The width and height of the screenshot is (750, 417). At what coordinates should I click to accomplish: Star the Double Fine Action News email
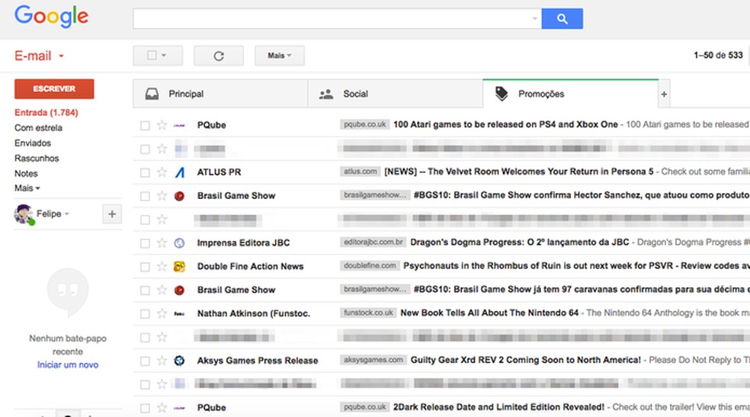pyautogui.click(x=162, y=266)
